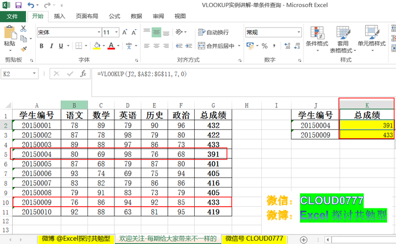Screen dimensions: 396x244
Task: Click the Save icon in quick access toolbar
Action: click(17, 5)
